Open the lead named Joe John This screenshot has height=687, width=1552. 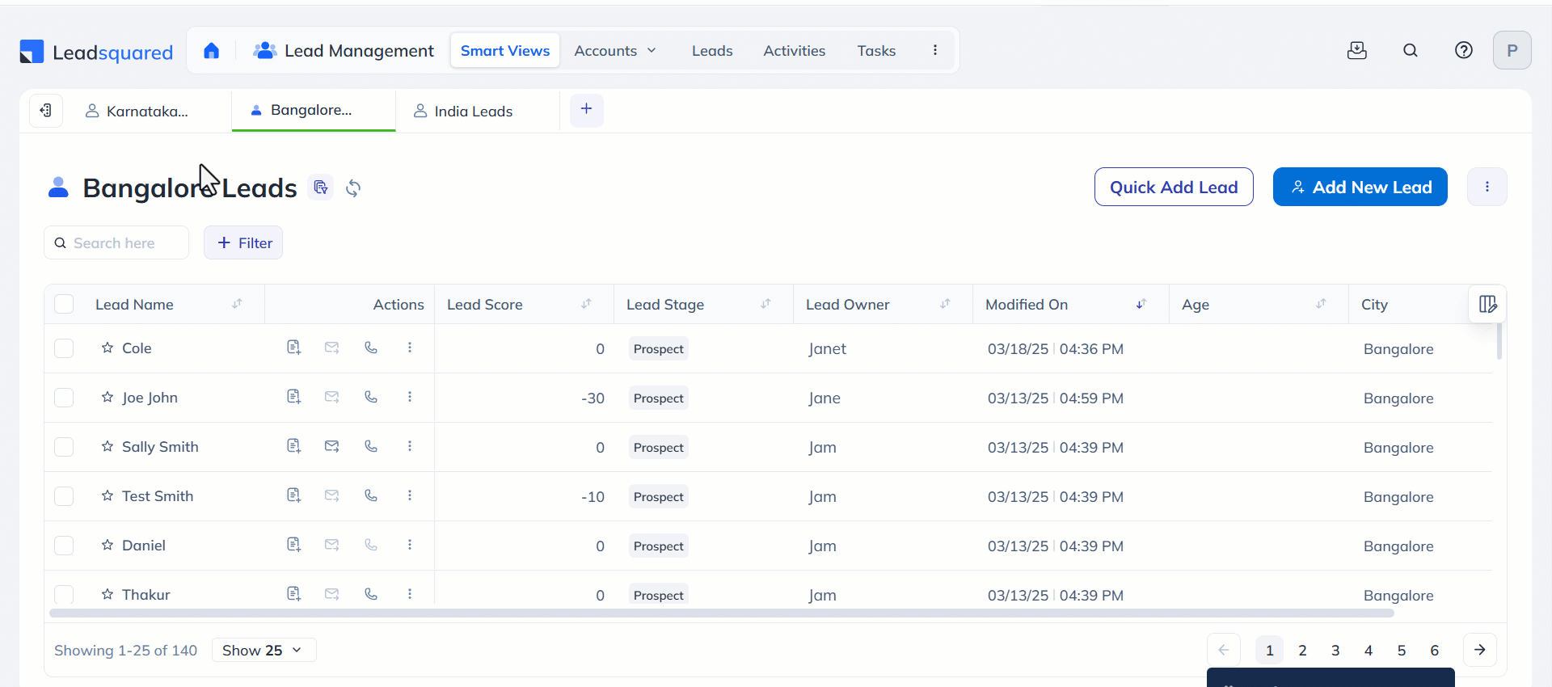150,398
